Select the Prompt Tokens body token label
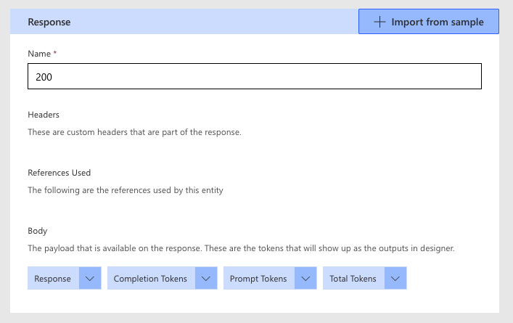 click(258, 279)
